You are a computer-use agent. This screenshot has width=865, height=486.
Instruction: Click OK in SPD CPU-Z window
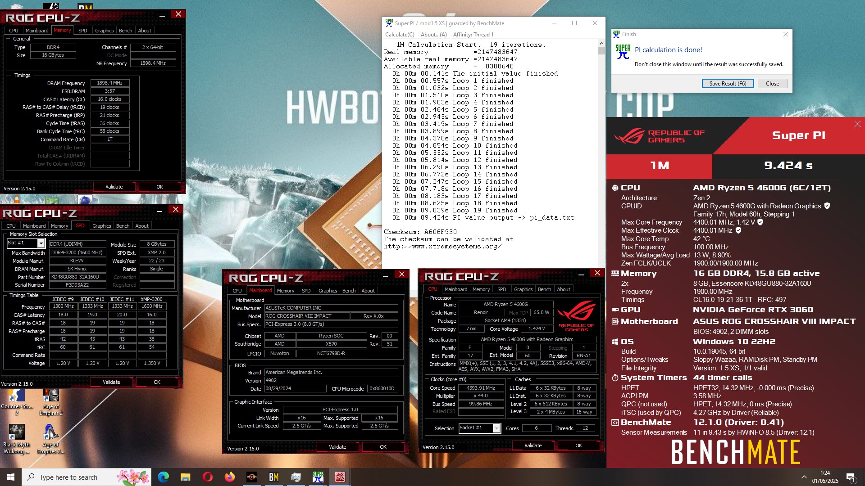(157, 382)
